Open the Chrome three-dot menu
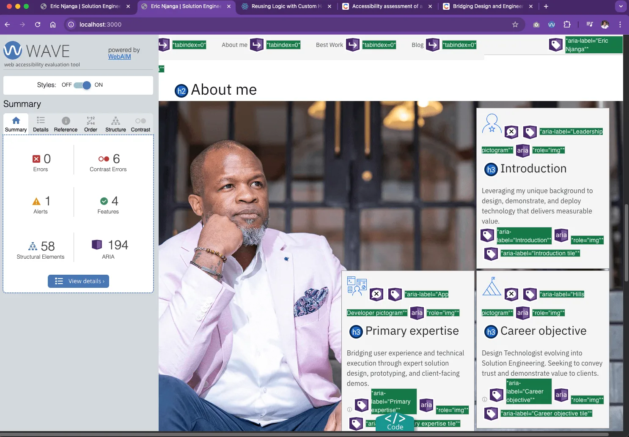 coord(620,25)
